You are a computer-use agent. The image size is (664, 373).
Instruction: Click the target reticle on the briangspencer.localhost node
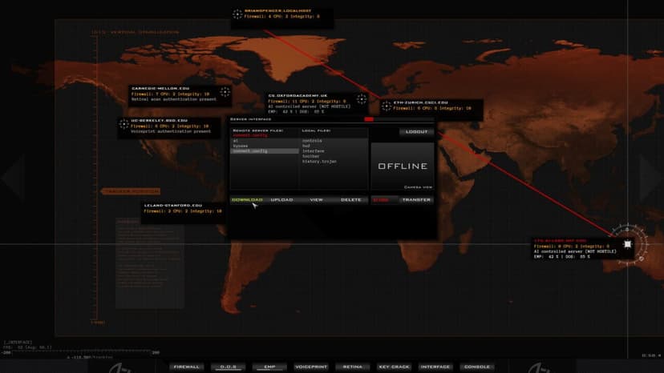point(237,14)
